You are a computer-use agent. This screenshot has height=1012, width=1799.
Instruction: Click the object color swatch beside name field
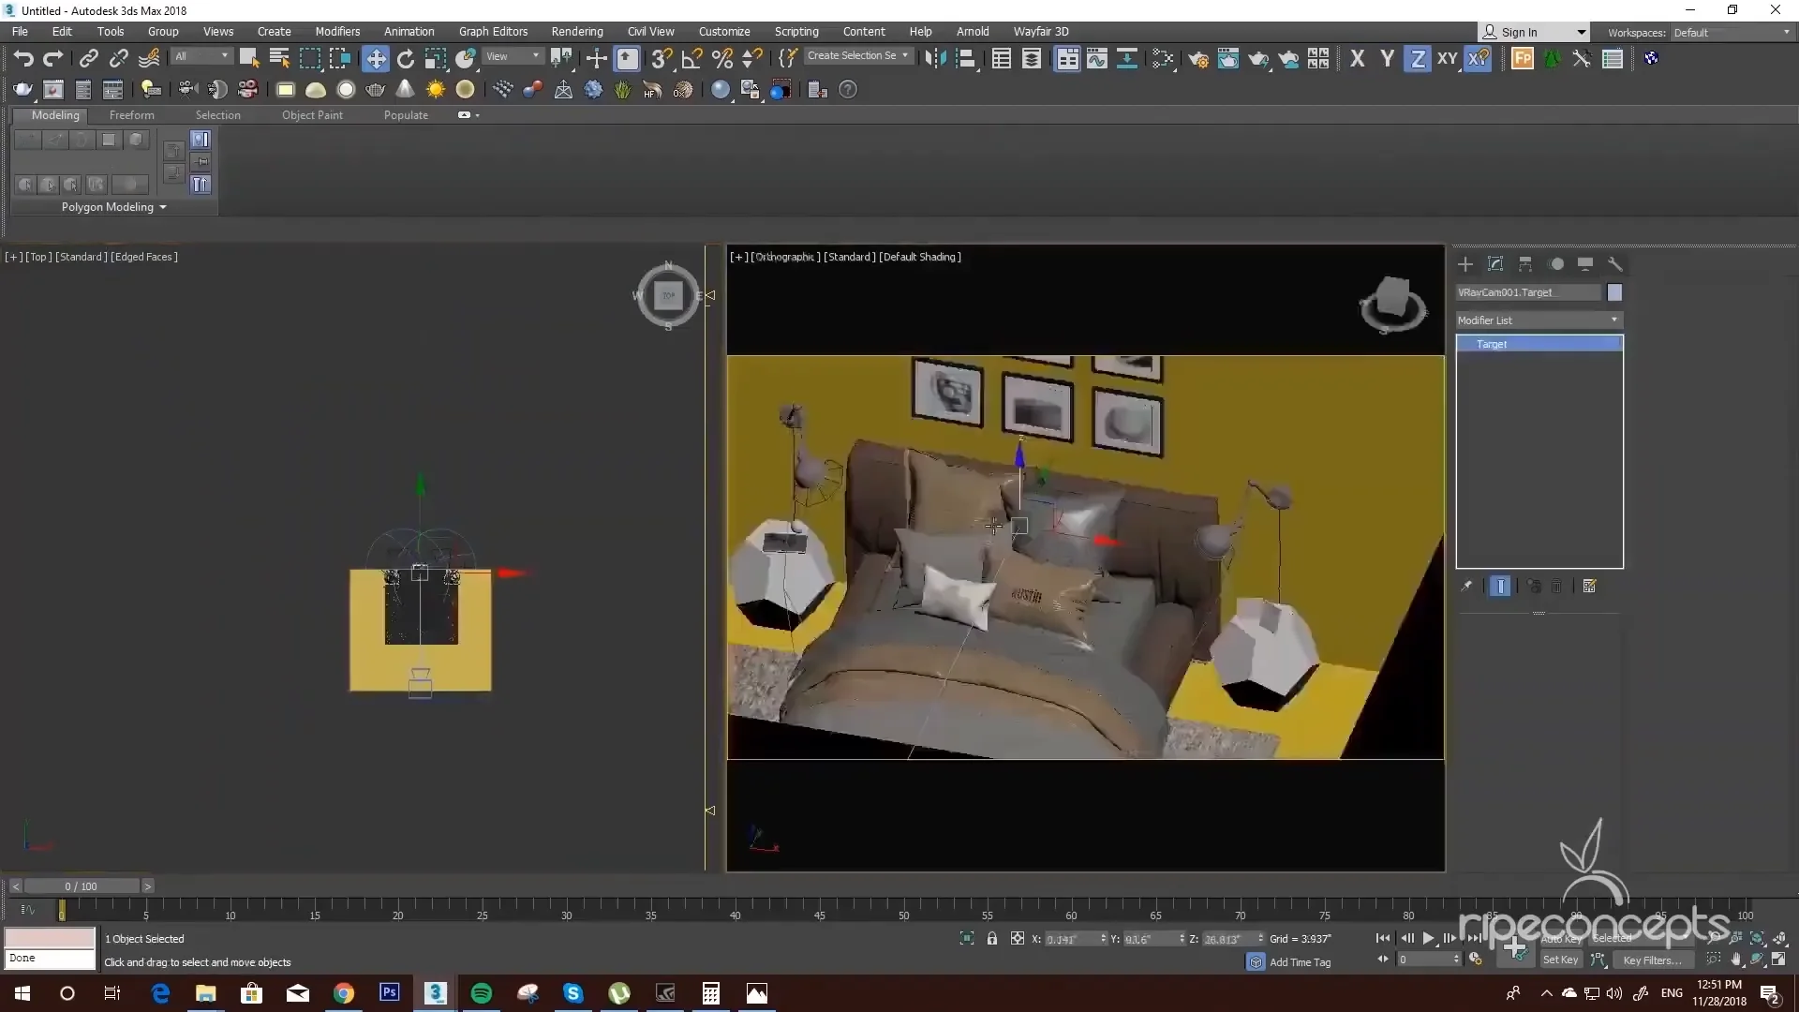coord(1614,292)
